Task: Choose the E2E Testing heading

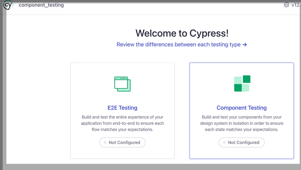Action: coord(123,108)
